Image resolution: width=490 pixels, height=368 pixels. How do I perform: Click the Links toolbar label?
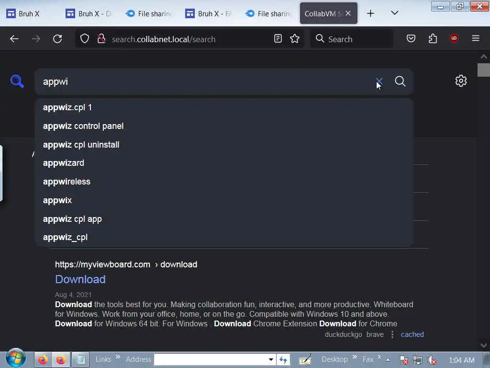coord(103,359)
